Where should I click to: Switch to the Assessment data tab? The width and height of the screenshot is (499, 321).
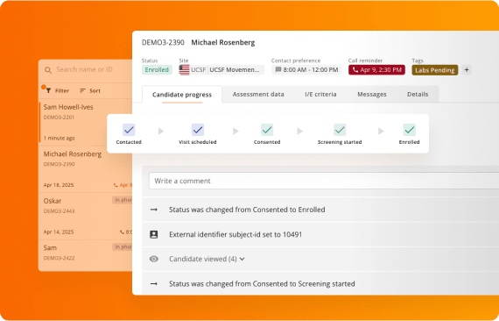(258, 95)
